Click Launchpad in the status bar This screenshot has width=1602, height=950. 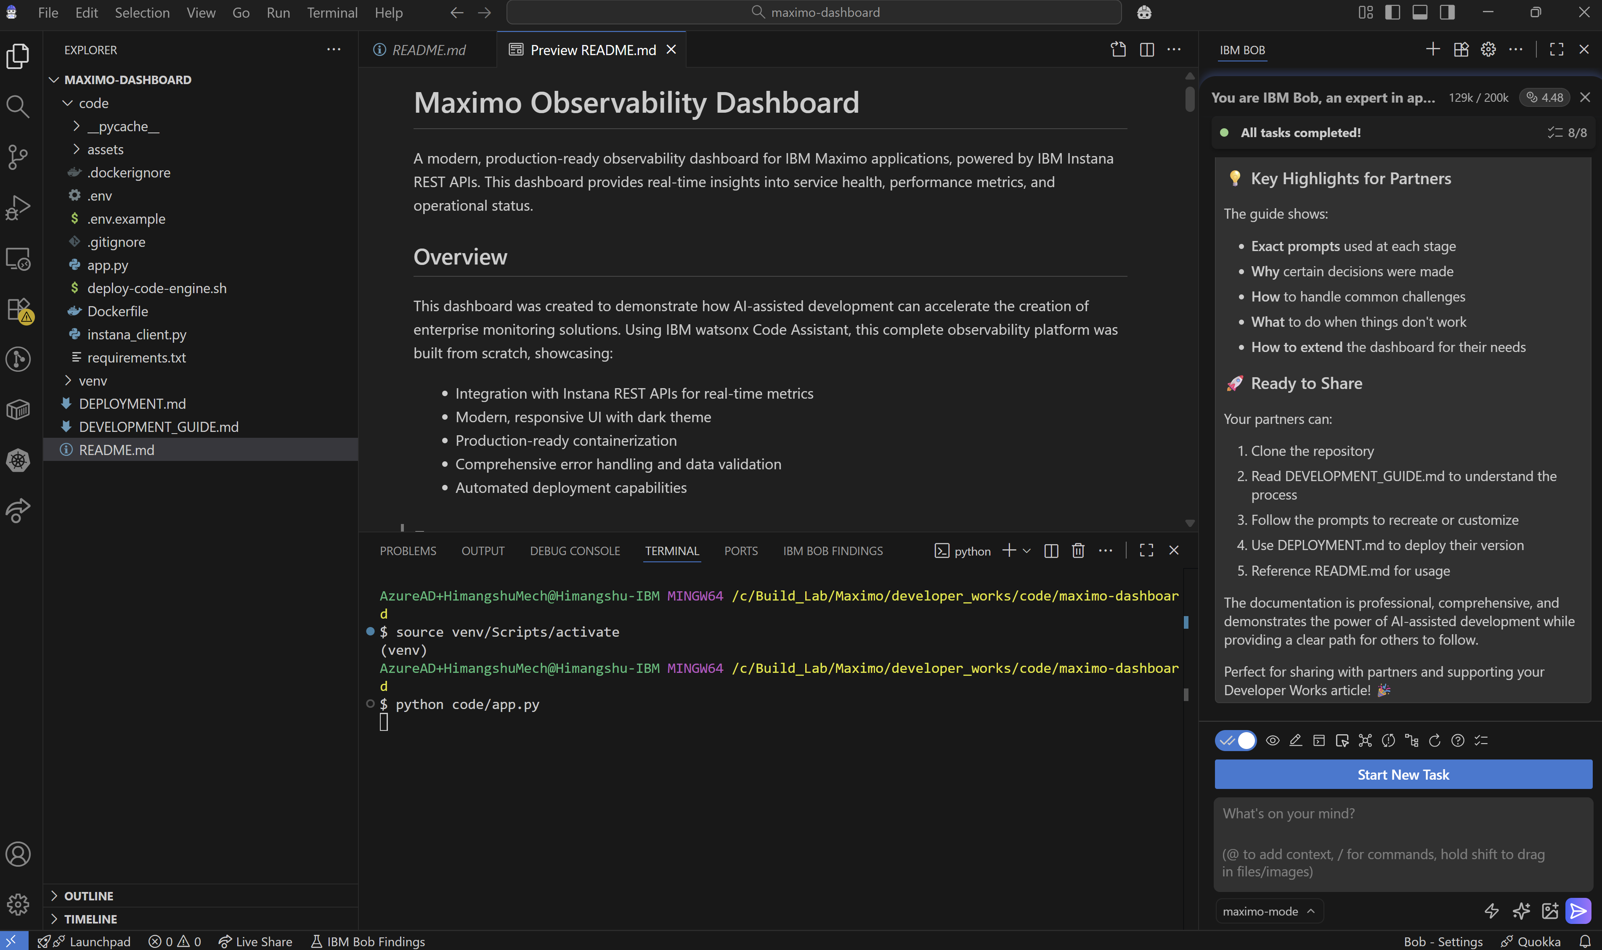click(84, 941)
